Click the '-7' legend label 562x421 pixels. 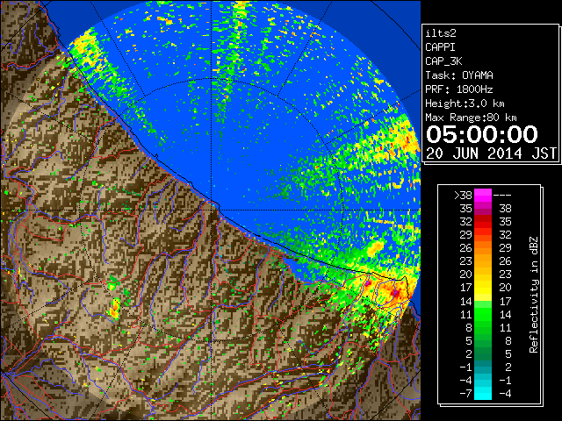tap(465, 393)
